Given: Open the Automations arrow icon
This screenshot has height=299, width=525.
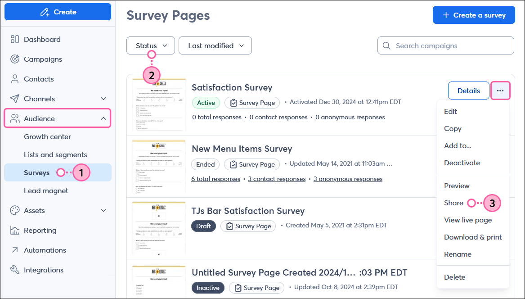Looking at the screenshot, I should pyautogui.click(x=15, y=250).
